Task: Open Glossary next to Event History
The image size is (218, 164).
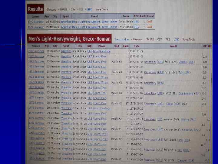Action: [138, 39]
